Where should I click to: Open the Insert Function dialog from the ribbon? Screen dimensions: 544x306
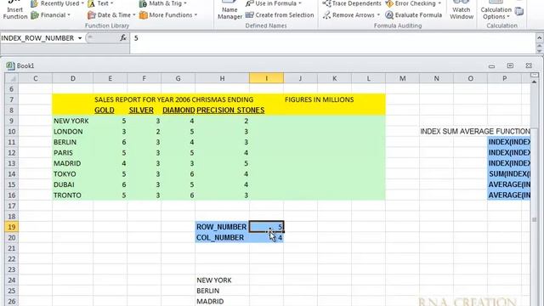pos(14,10)
